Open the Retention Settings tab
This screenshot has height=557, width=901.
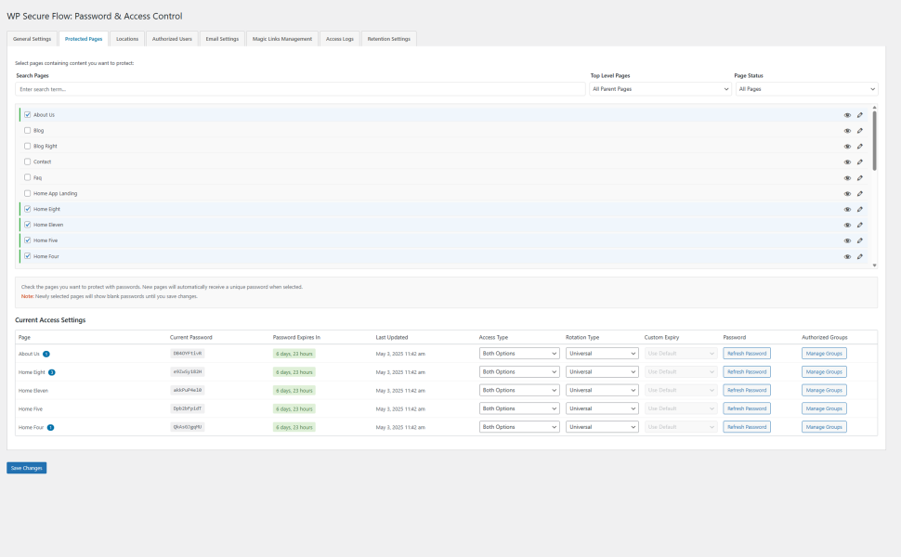pos(389,39)
